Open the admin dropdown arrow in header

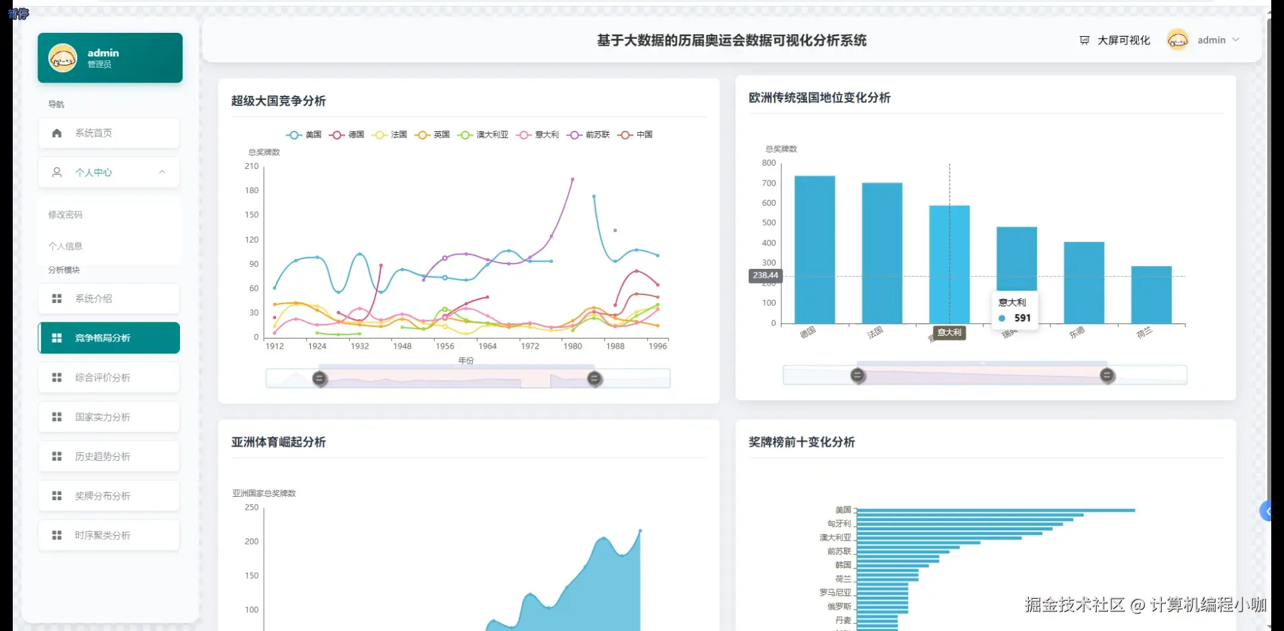click(1236, 40)
